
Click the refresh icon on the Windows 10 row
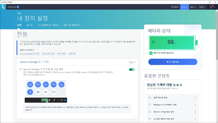tap(150, 105)
